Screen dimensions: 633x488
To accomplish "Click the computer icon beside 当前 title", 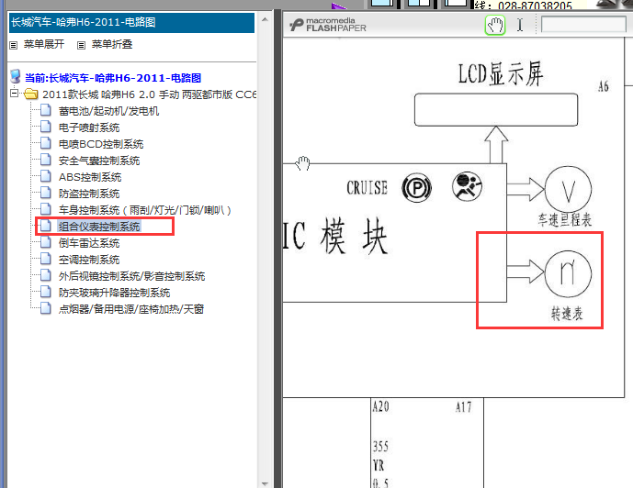I will (x=16, y=76).
